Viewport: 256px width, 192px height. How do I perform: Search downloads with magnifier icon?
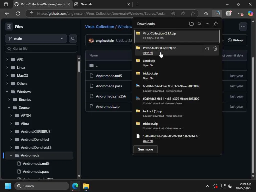pos(199,24)
